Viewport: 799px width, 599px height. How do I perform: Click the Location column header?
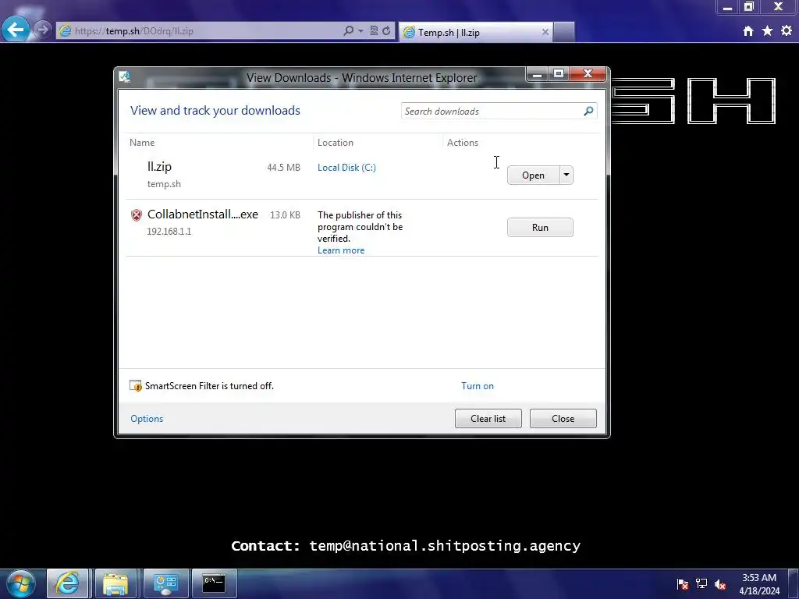coord(336,143)
